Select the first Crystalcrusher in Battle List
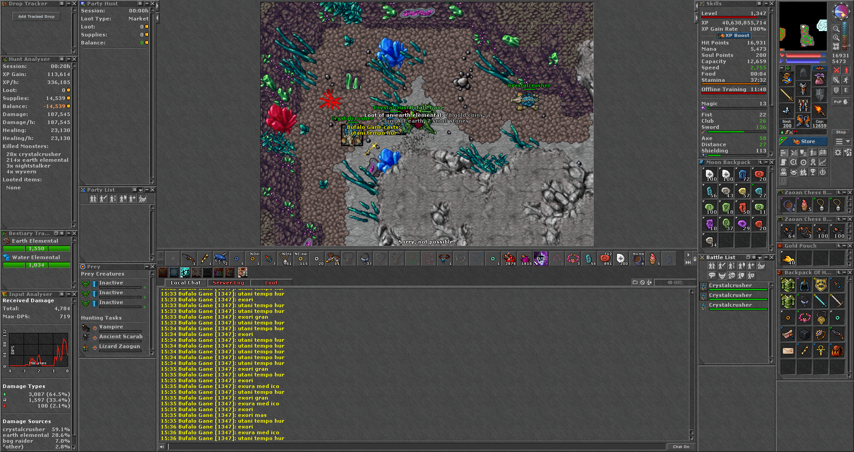 click(x=734, y=286)
